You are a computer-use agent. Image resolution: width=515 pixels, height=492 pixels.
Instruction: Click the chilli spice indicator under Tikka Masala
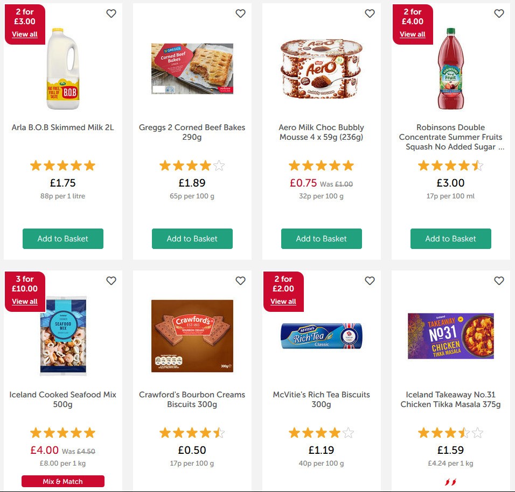pyautogui.click(x=451, y=483)
